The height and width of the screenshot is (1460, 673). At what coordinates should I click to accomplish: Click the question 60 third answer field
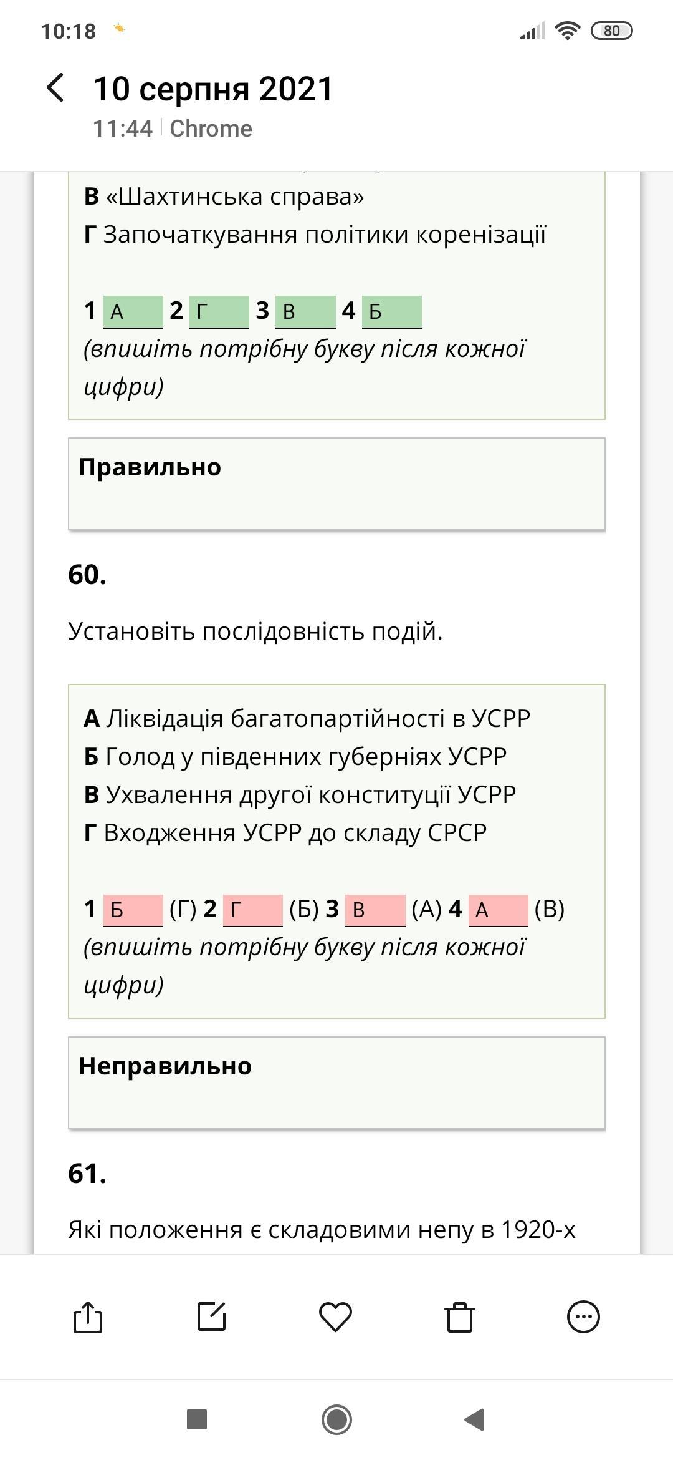375,910
